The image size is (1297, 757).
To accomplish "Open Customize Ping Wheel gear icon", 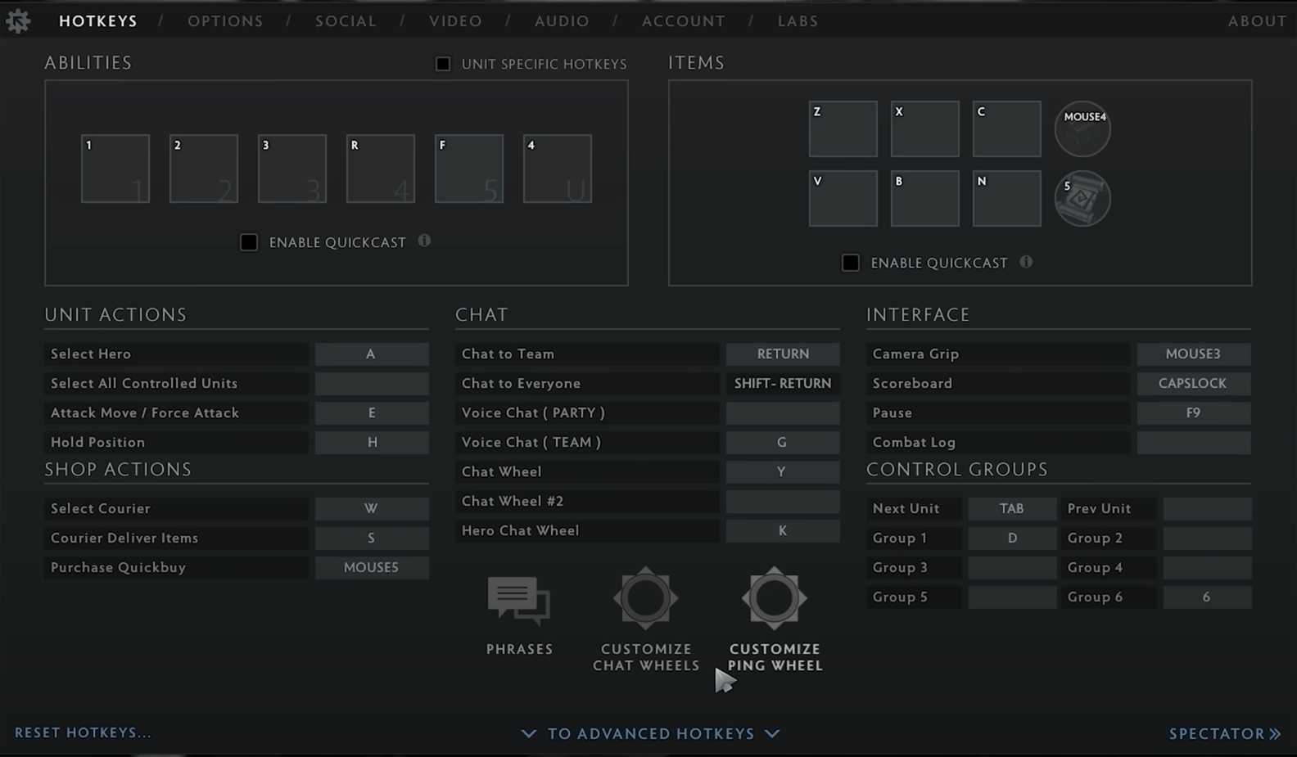I will (x=774, y=599).
